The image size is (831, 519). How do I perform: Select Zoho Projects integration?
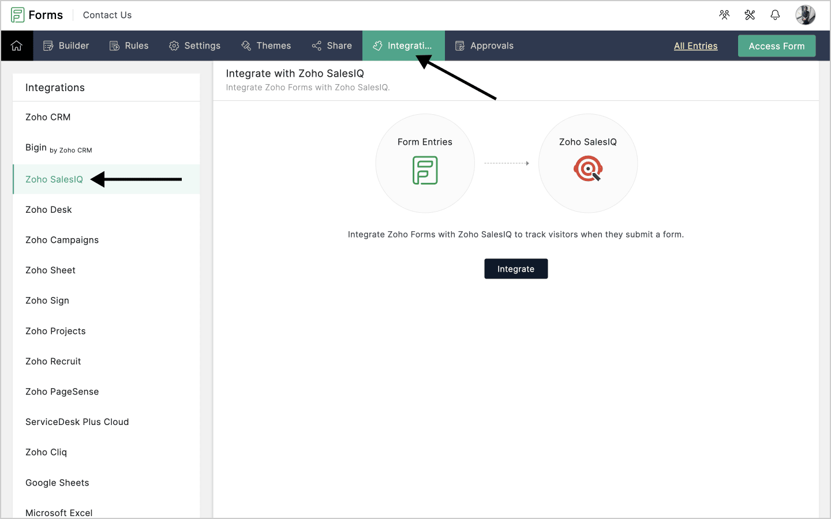tap(106, 331)
